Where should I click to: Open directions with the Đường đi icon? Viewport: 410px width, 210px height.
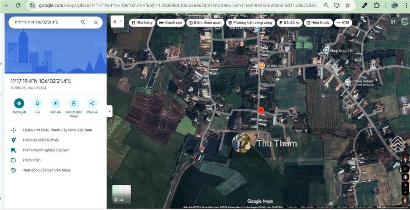tap(19, 103)
